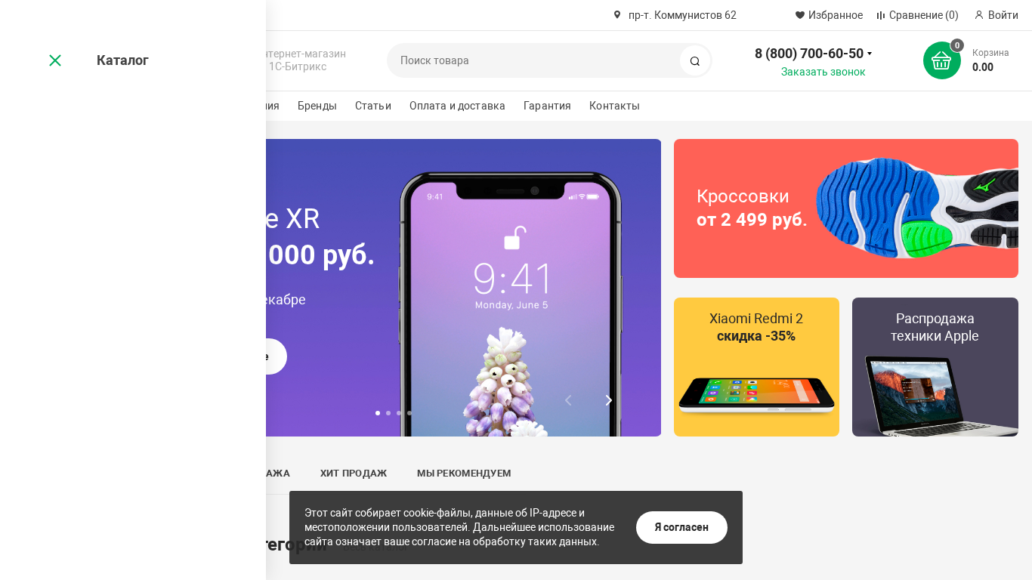The width and height of the screenshot is (1032, 580).
Task: Switch to the Хит продаж tab
Action: pyautogui.click(x=354, y=474)
